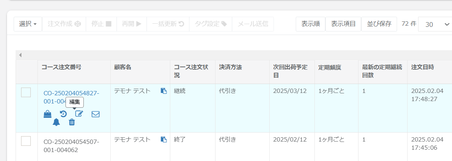Open order history via the clock-arrow icon
This screenshot has height=161, width=452.
[x=63, y=114]
